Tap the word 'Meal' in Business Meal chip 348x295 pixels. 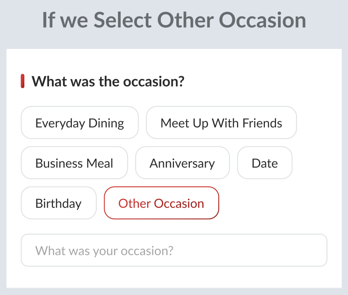[100, 163]
